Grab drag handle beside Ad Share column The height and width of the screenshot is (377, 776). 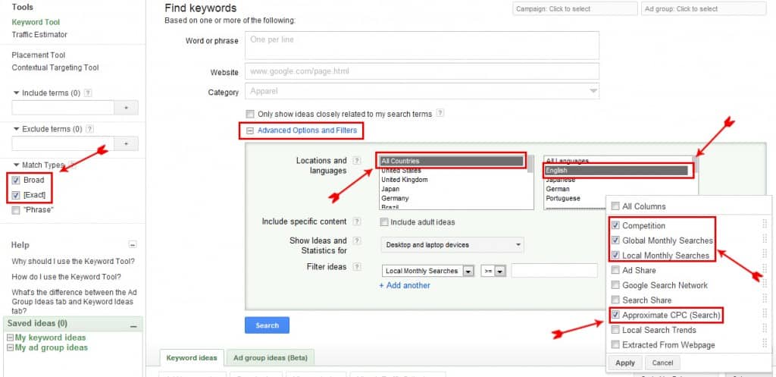pos(765,270)
